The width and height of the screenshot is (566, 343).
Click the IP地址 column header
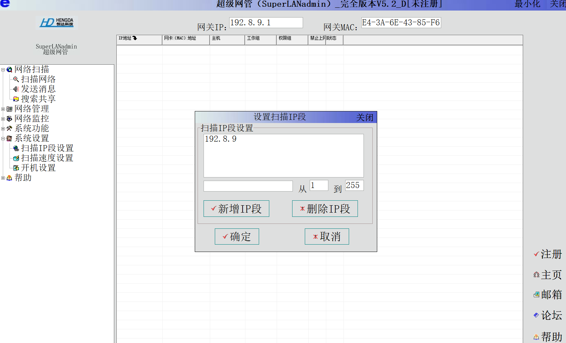pos(140,40)
